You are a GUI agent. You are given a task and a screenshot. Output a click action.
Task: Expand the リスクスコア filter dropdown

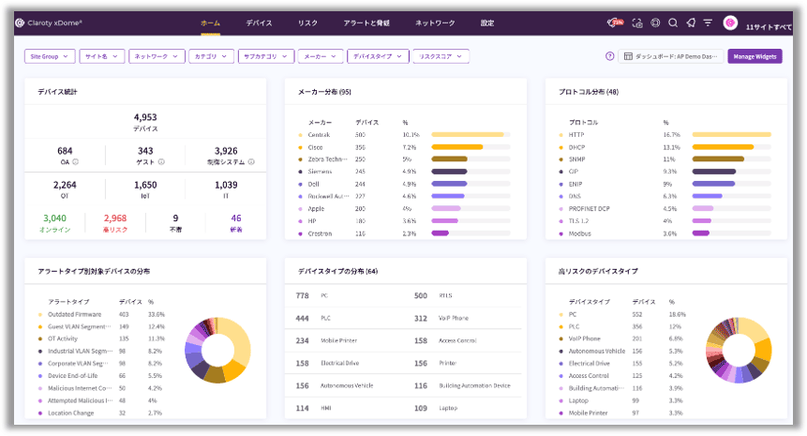tap(441, 56)
